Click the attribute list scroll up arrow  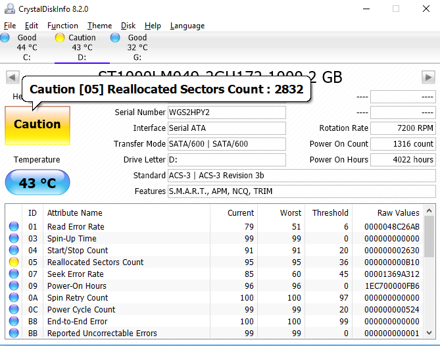429,210
